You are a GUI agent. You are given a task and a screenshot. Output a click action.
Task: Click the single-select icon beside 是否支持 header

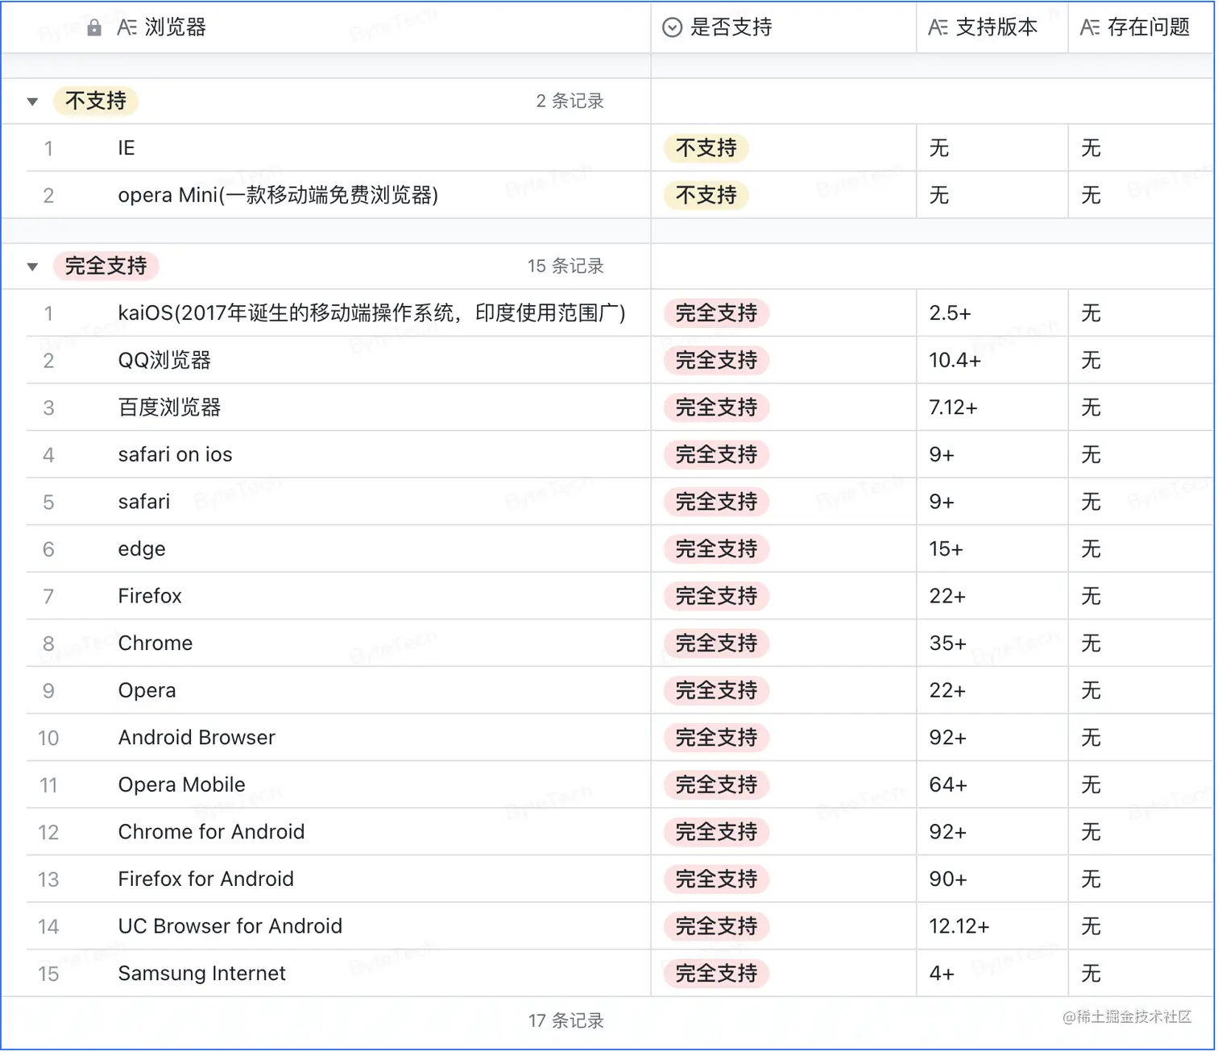(x=672, y=27)
